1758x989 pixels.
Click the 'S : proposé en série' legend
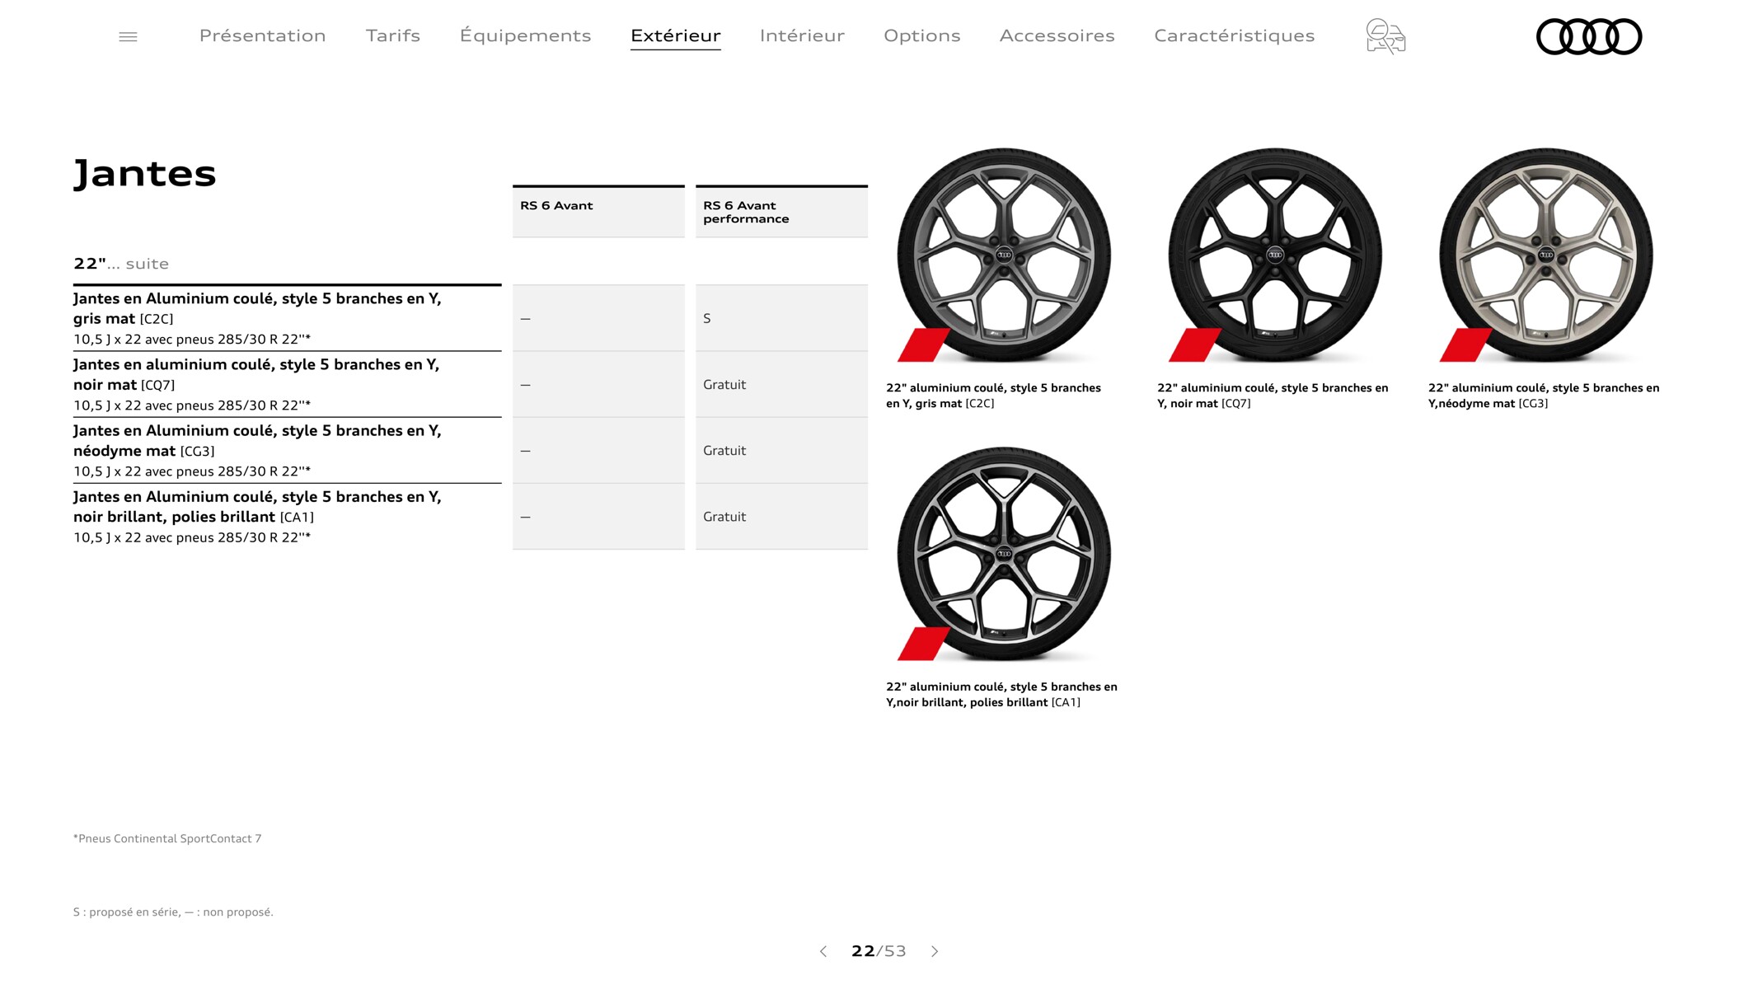click(173, 912)
